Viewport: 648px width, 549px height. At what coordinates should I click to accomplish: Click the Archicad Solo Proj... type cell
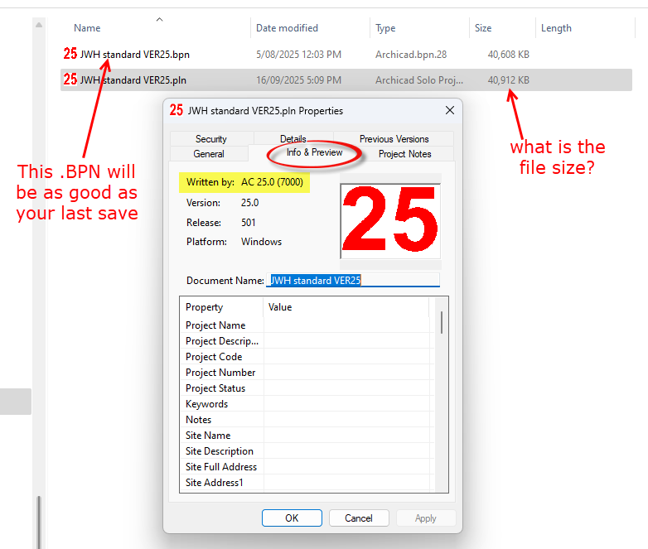pyautogui.click(x=419, y=79)
